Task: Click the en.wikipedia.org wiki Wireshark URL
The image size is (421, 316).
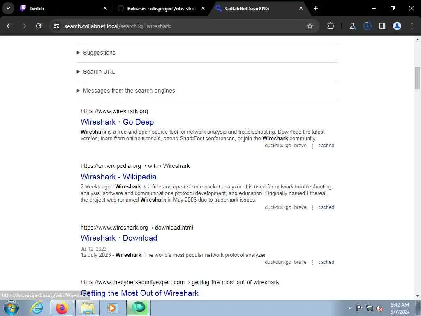Action: tap(135, 166)
